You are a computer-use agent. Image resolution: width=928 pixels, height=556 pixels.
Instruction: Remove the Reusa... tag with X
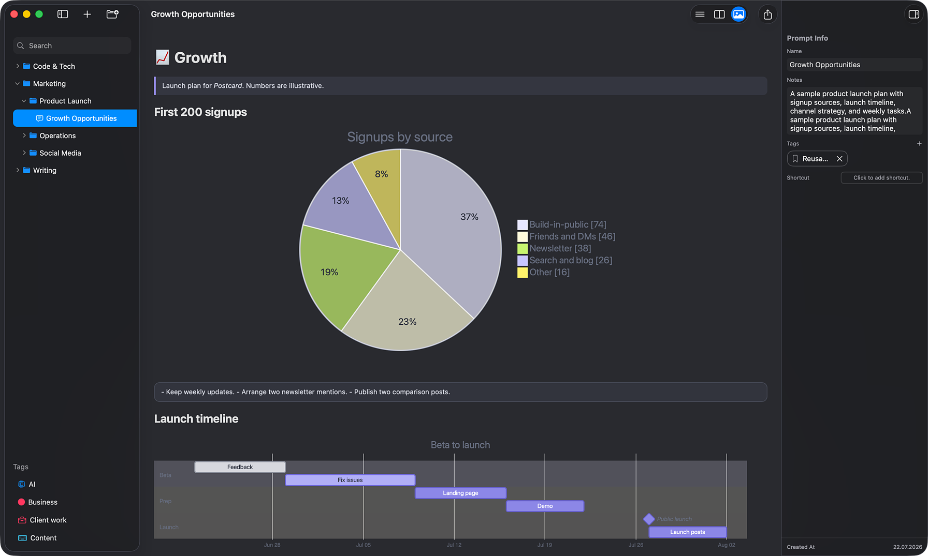pyautogui.click(x=839, y=159)
